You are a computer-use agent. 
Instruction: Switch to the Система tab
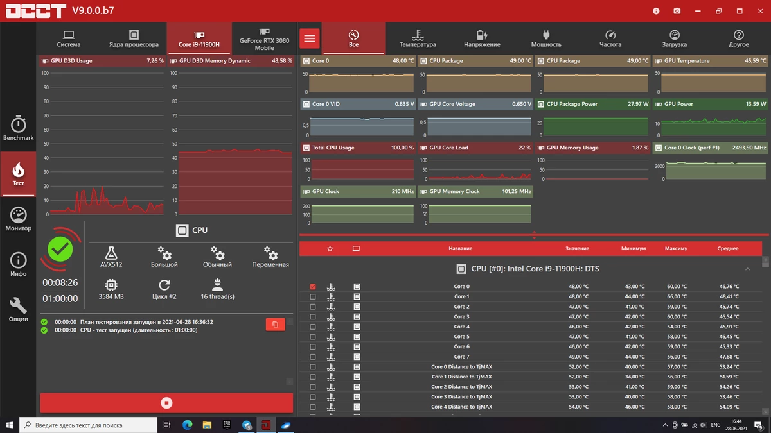pos(69,38)
